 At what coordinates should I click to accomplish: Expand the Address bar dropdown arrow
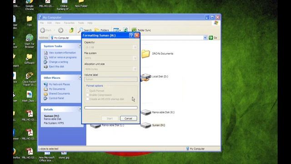205,38
